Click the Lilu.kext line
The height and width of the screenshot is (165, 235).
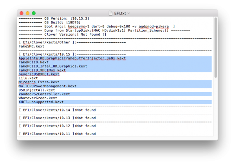pos(28,78)
